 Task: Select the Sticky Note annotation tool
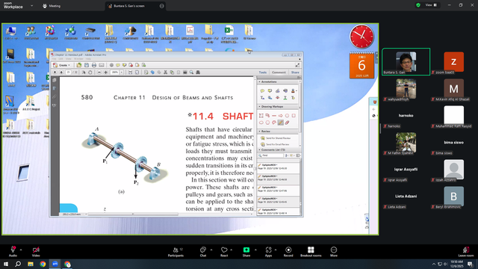[x=262, y=91]
